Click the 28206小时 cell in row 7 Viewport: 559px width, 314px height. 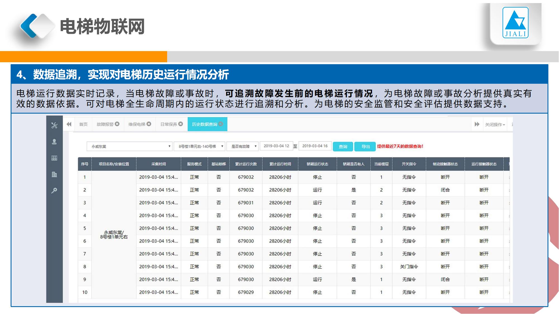[x=280, y=254]
